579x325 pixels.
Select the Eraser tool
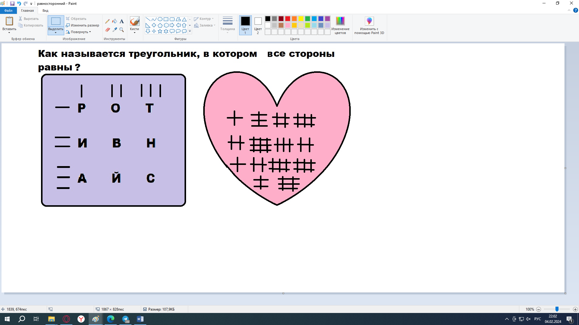[x=107, y=30]
